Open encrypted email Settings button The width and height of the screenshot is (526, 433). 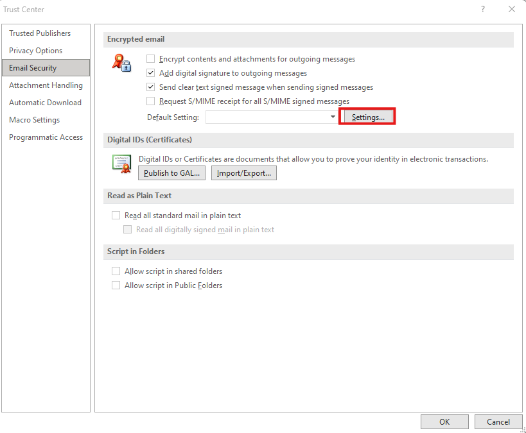367,117
